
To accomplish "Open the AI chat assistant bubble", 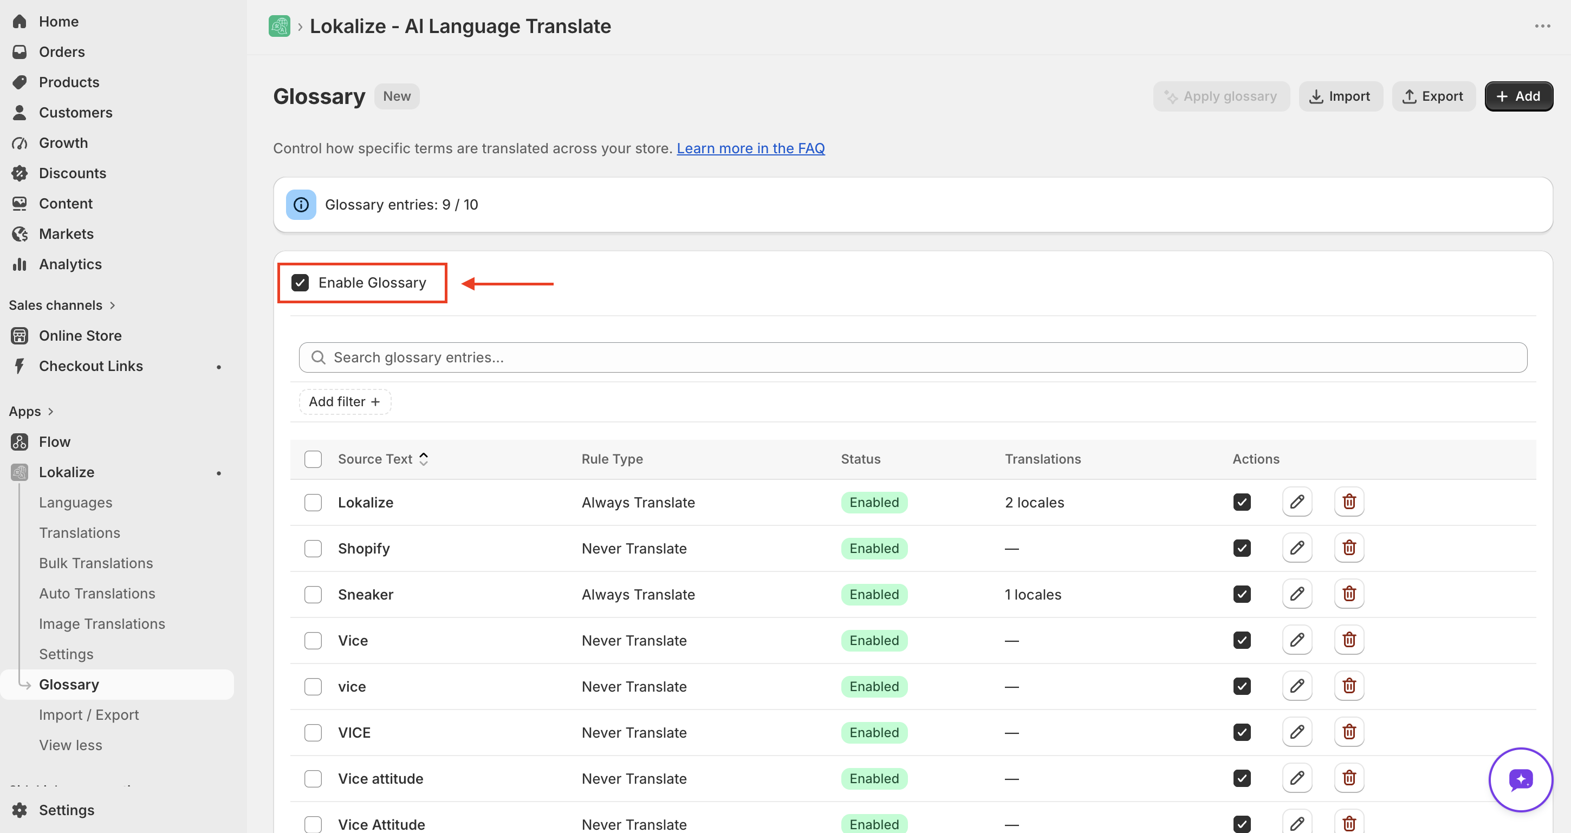I will tap(1521, 779).
